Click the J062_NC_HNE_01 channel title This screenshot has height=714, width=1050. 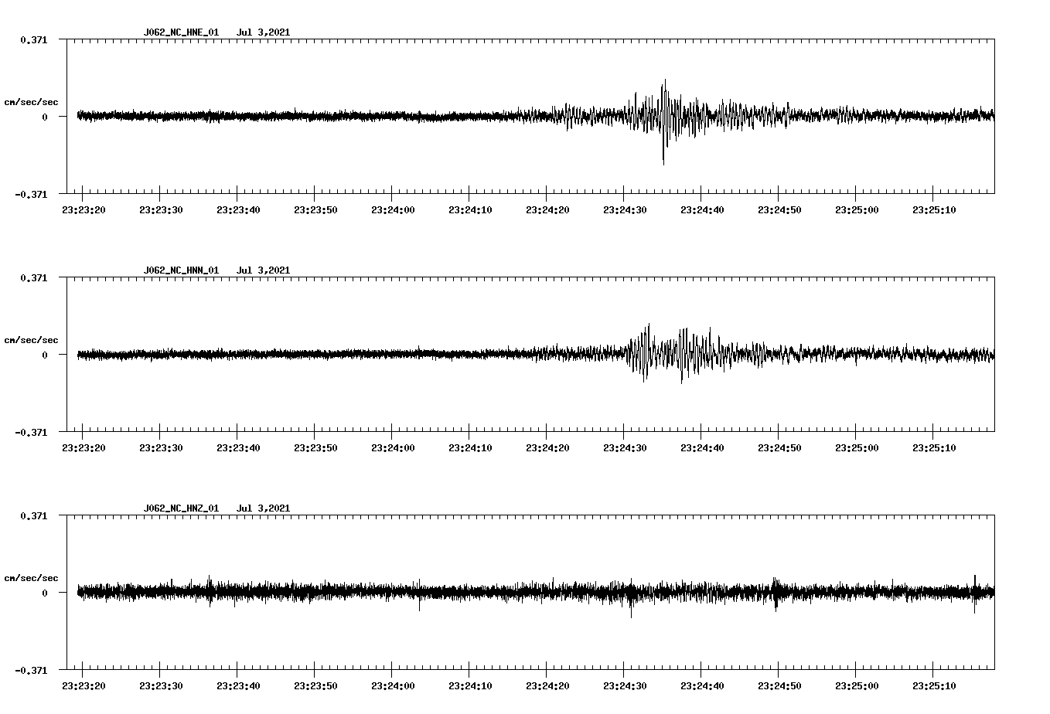181,32
